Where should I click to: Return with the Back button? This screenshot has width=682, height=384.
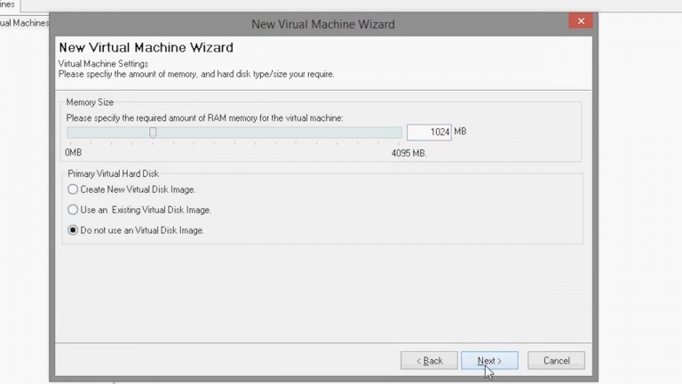coord(429,361)
